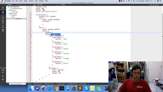
Task: Open Skype from the Dock
Action: [86, 88]
